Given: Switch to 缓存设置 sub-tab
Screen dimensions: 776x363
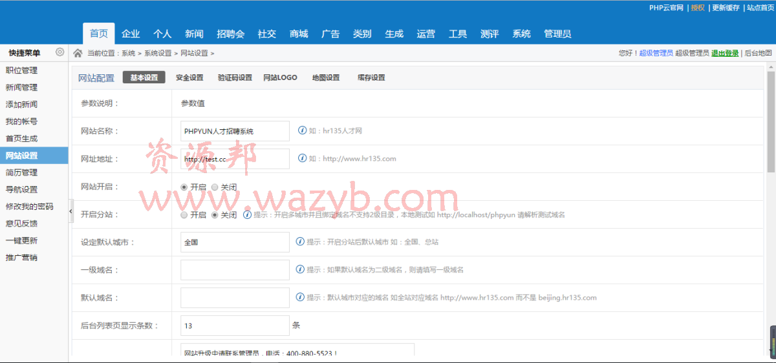Looking at the screenshot, I should [371, 78].
